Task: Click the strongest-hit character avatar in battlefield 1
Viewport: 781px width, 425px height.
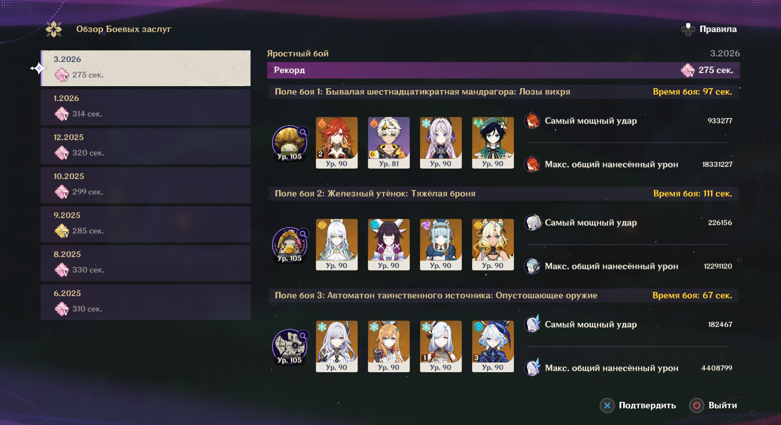Action: [x=532, y=121]
